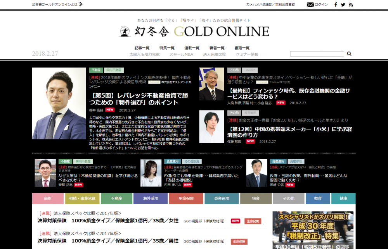Click the double chevron beside 幻冬舎ゴールドオンラインとは
388x249 pixels.
[x=80, y=4]
